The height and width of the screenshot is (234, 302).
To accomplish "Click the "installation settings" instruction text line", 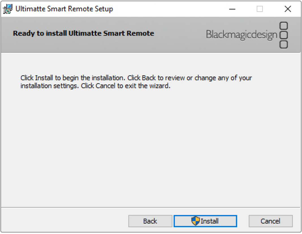I will pos(95,86).
